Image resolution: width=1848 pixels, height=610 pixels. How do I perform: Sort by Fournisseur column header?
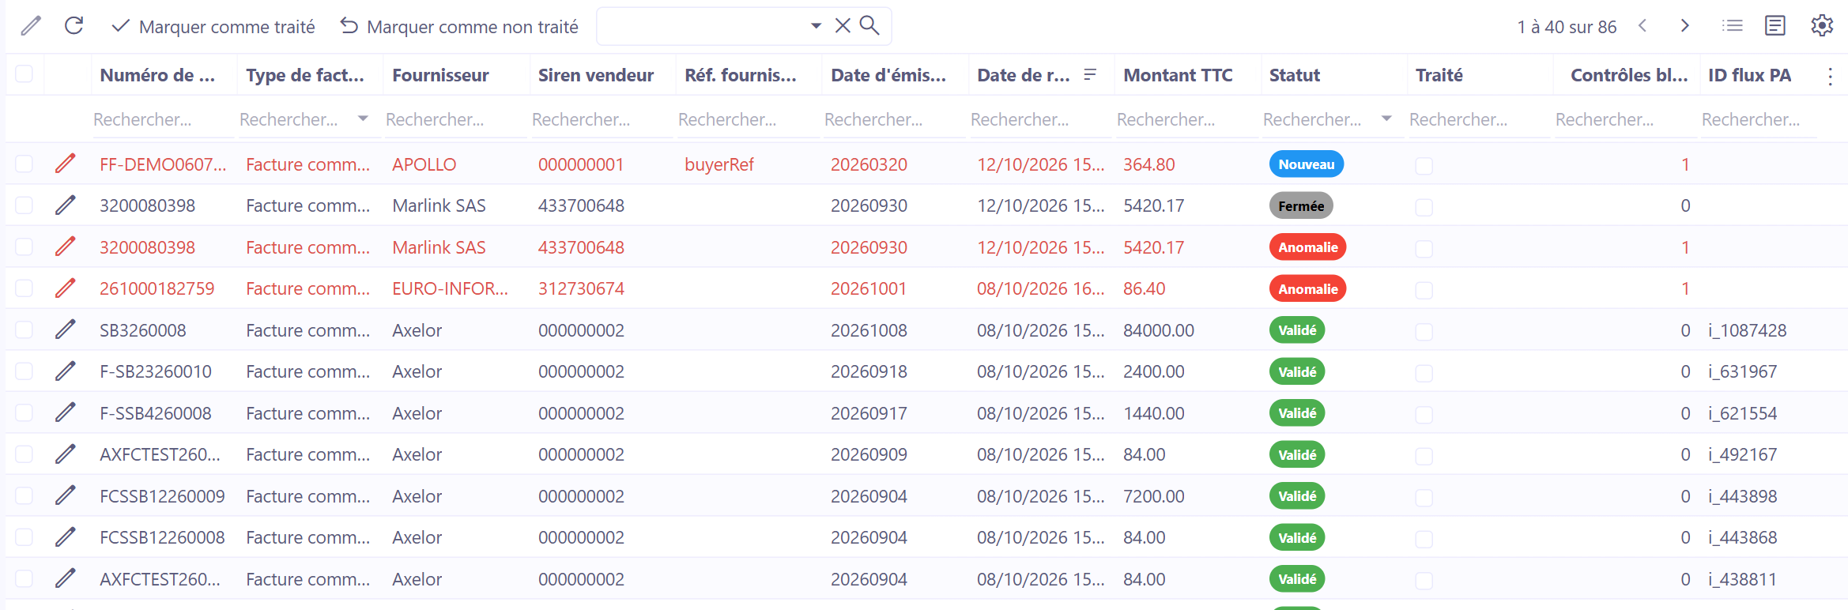coord(440,75)
